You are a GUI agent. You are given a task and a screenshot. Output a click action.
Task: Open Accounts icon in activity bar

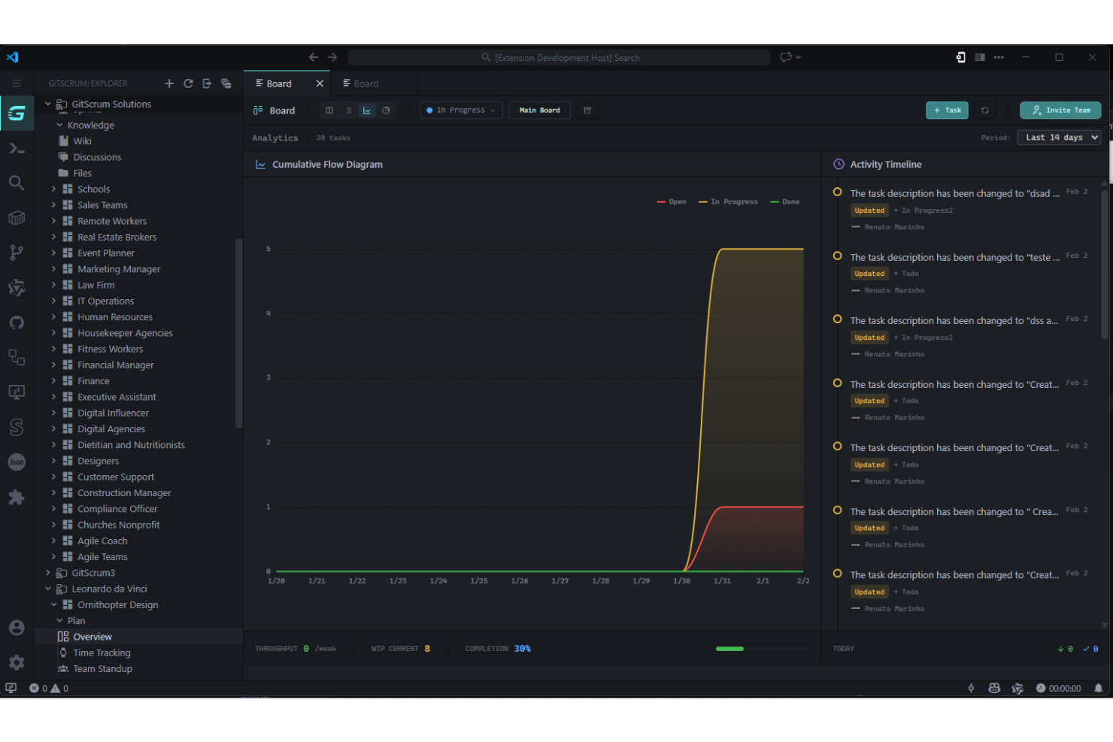[17, 628]
